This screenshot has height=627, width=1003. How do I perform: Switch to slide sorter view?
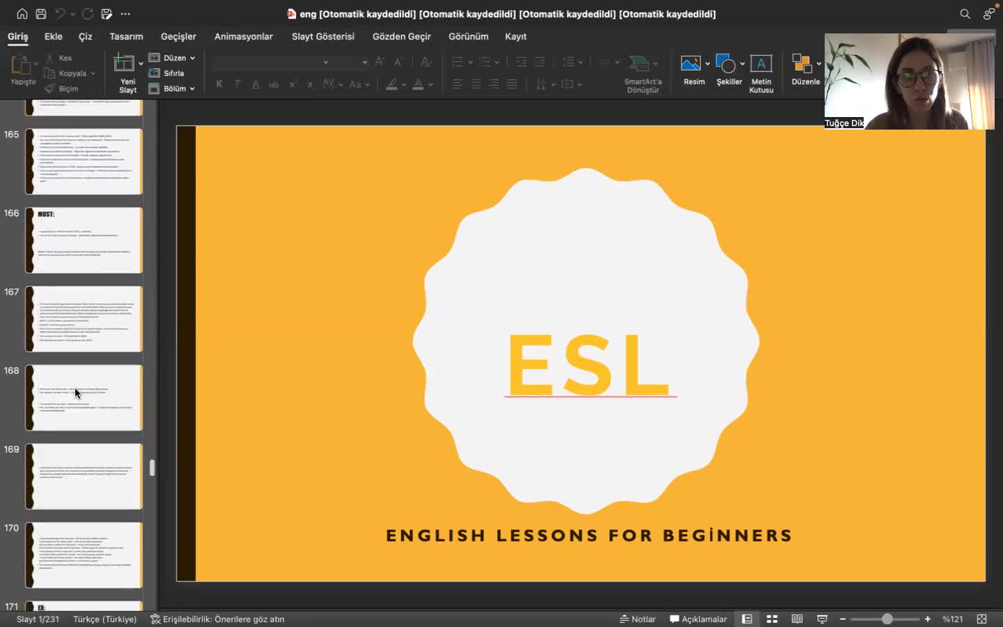pyautogui.click(x=772, y=619)
